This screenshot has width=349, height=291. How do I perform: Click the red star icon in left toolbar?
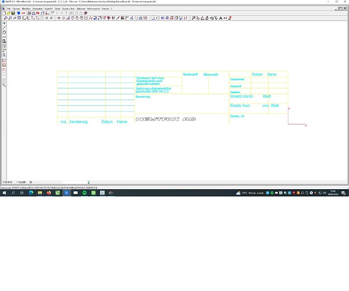(x=4, y=69)
